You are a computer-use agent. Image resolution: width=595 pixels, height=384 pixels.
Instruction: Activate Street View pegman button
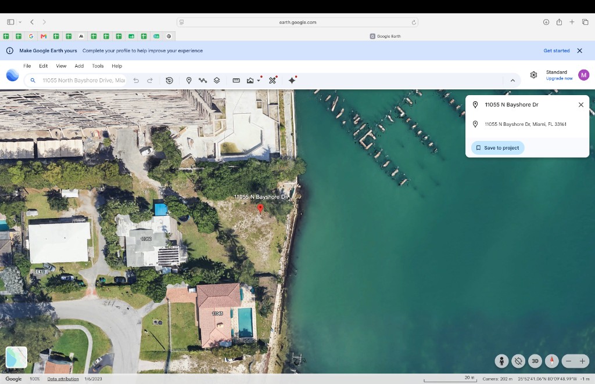coord(501,361)
